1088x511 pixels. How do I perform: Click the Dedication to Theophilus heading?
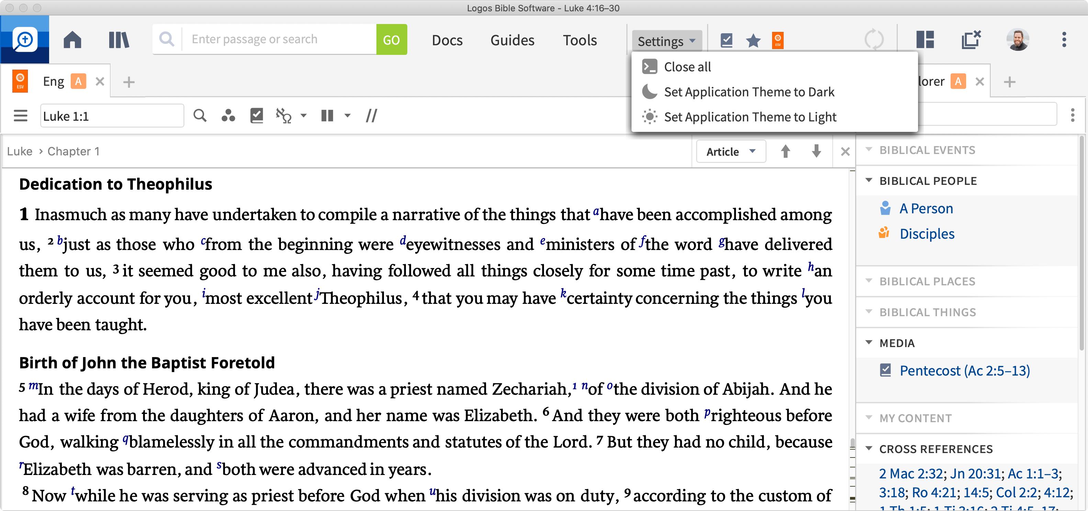pyautogui.click(x=115, y=184)
